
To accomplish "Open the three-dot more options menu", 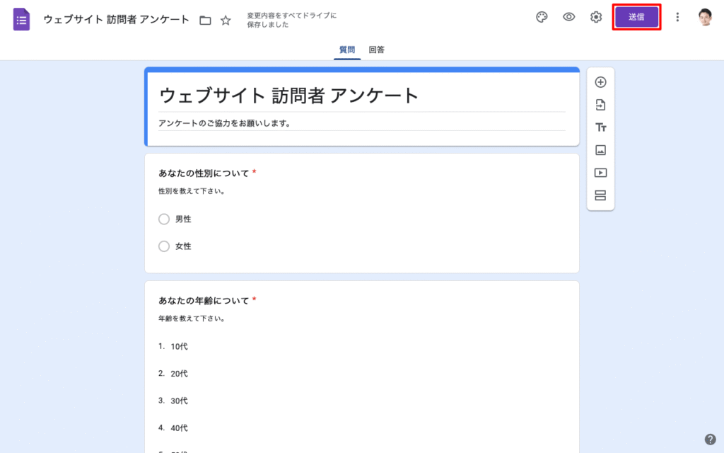I will 677,17.
